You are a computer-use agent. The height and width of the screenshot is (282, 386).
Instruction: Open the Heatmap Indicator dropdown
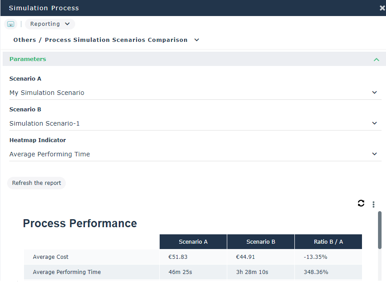374,154
